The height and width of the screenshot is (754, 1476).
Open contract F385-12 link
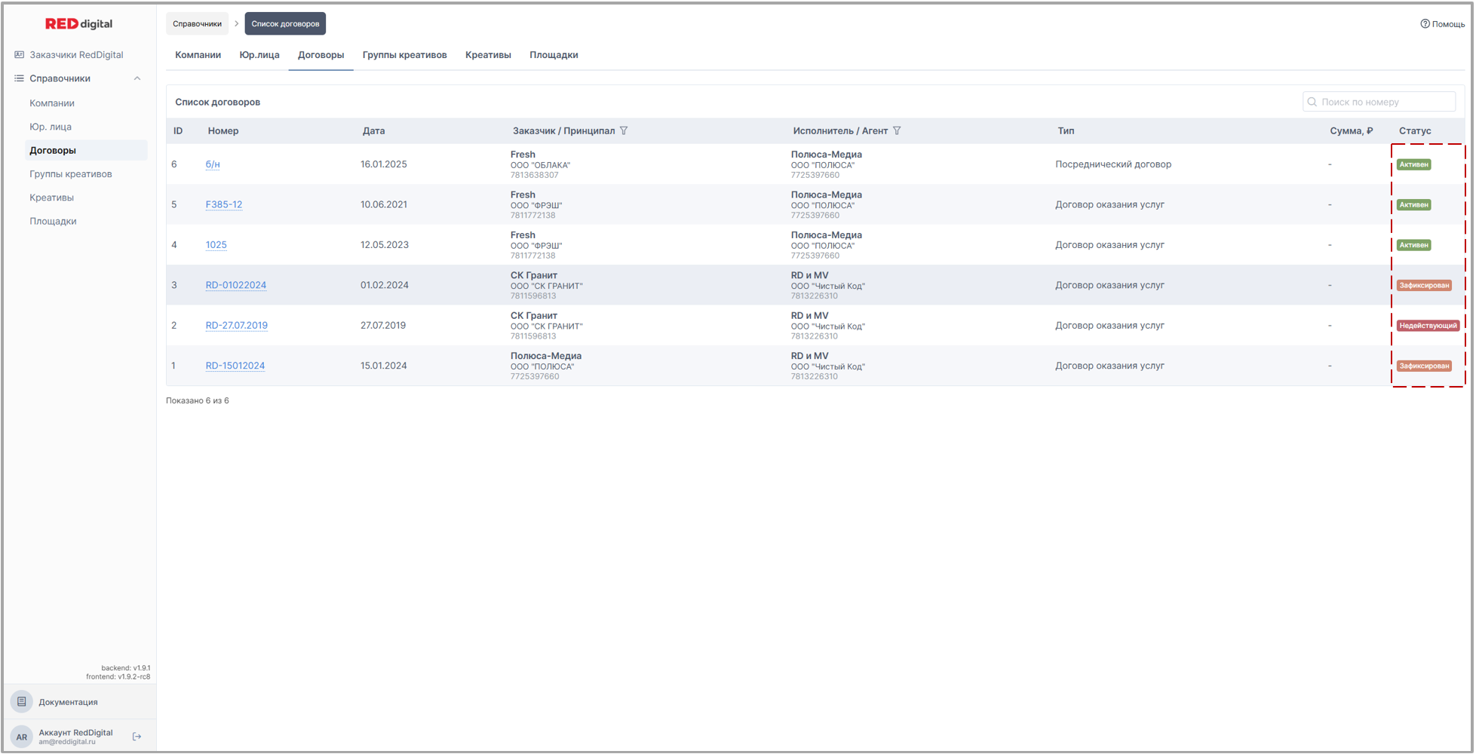pos(224,204)
